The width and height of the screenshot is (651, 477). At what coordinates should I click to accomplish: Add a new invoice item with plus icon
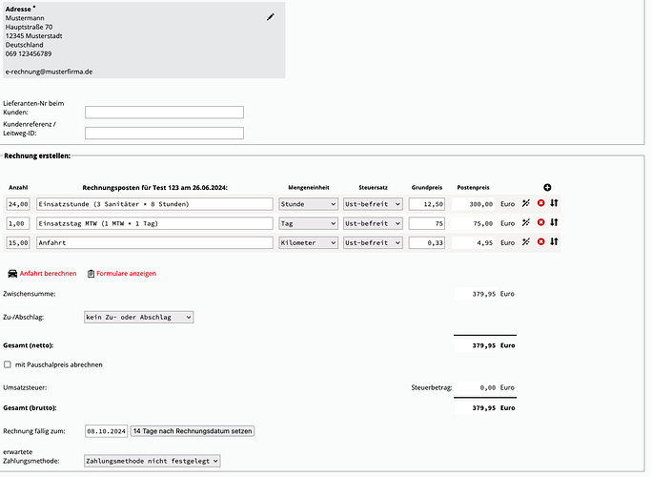pos(547,187)
